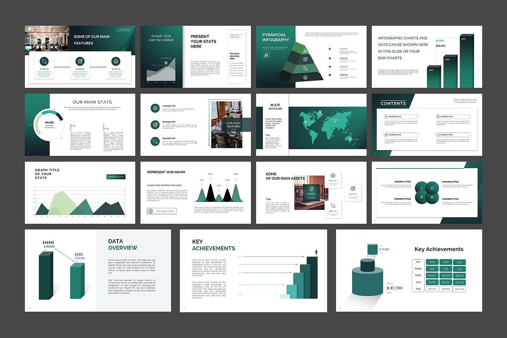Click the $ 18,500 label beside the small cylinder
This screenshot has width=507, height=338.
pos(384,249)
